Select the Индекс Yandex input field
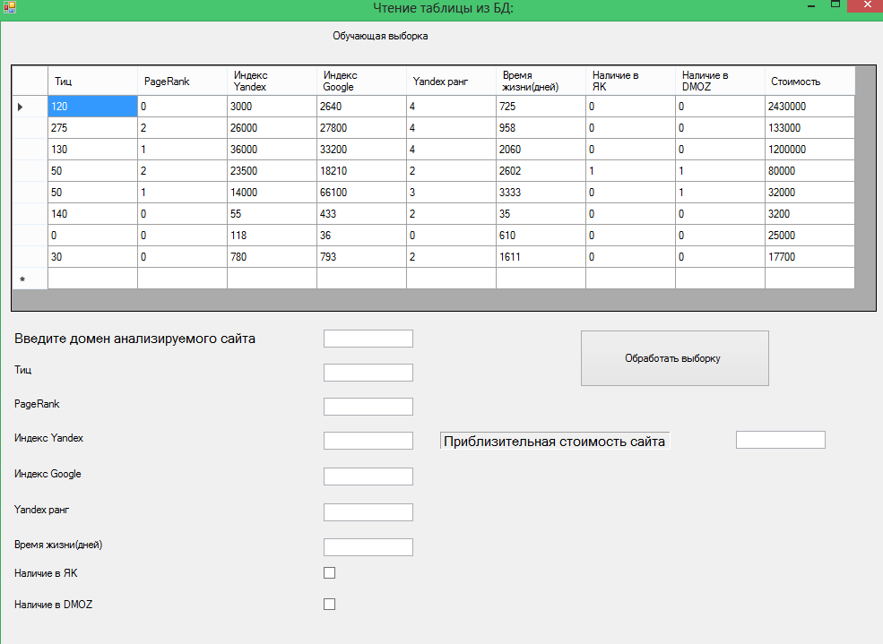 368,441
